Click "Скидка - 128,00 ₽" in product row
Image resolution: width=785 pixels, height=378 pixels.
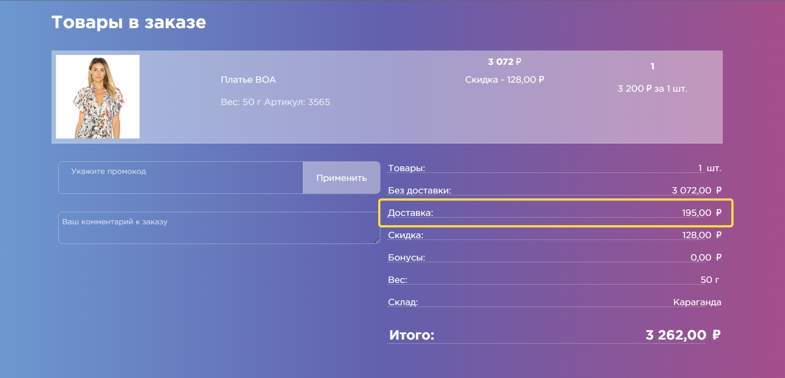(x=504, y=80)
